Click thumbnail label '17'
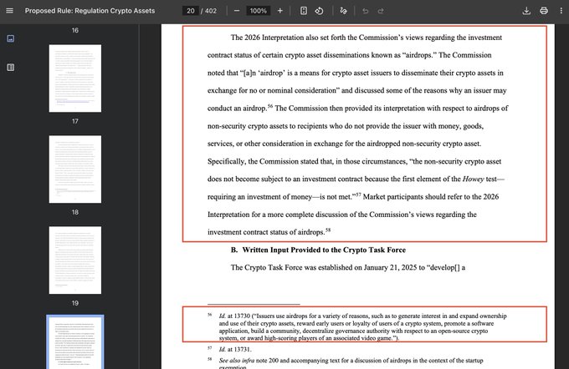 (x=75, y=121)
